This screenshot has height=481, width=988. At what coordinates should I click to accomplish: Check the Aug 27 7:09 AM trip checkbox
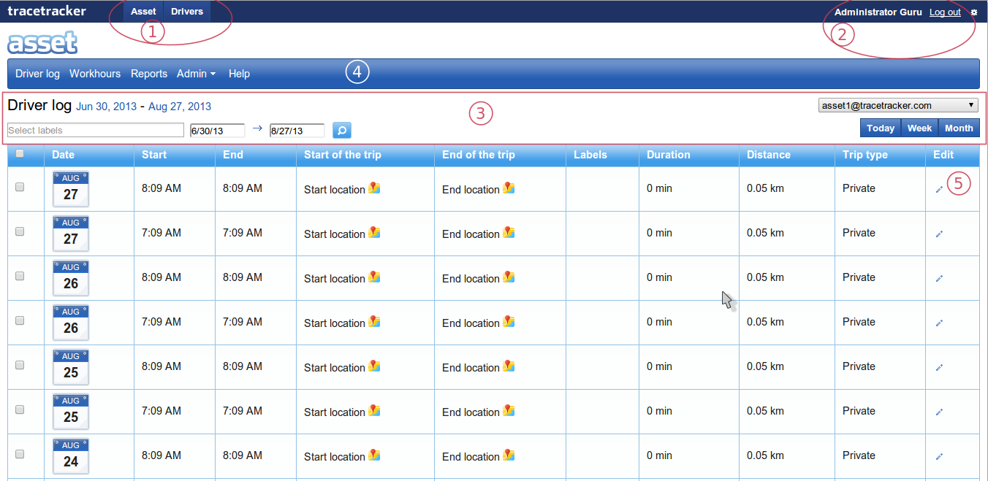click(x=20, y=231)
